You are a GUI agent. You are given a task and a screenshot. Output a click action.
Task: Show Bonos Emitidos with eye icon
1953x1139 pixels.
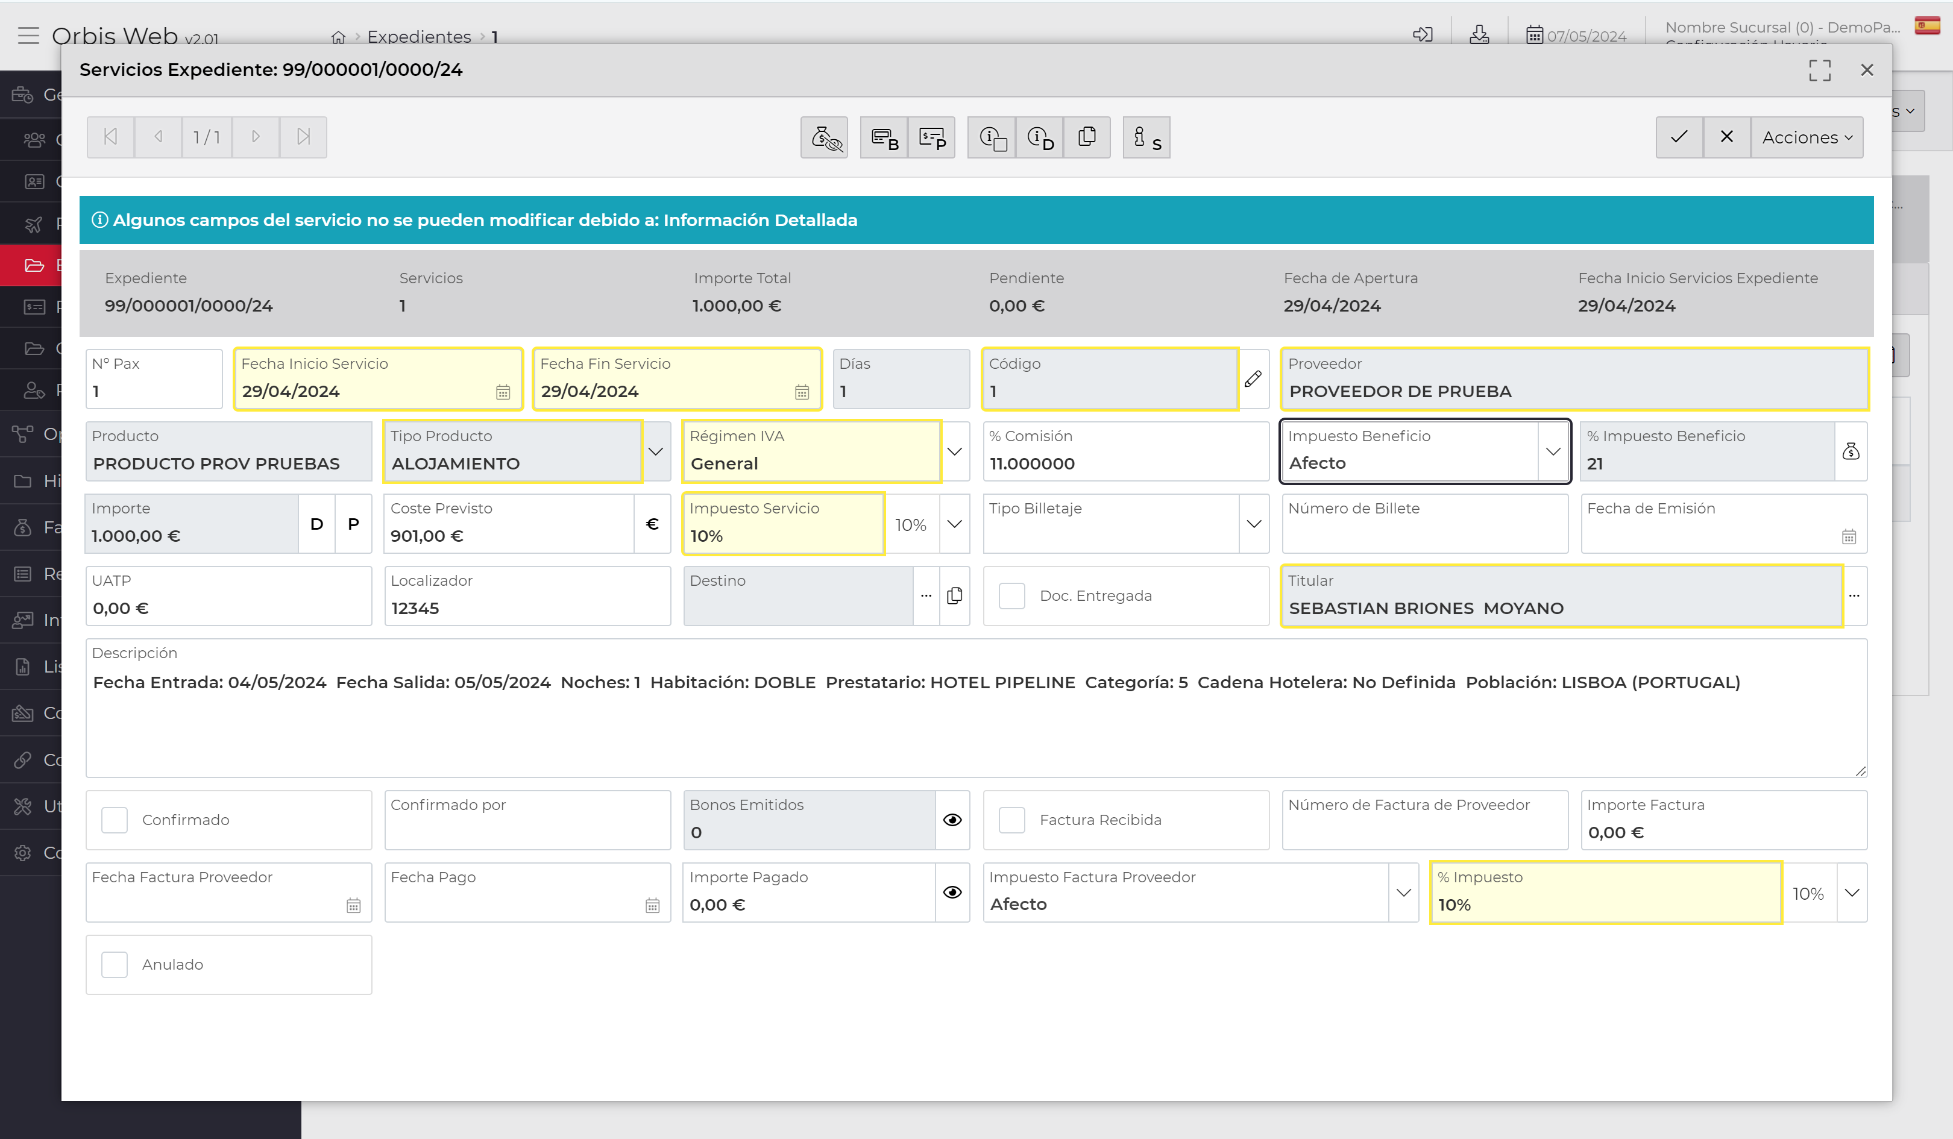[x=952, y=820]
